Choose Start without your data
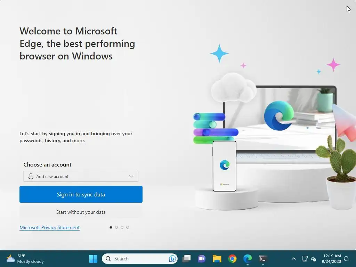Image resolution: width=356 pixels, height=267 pixels. coord(81,212)
